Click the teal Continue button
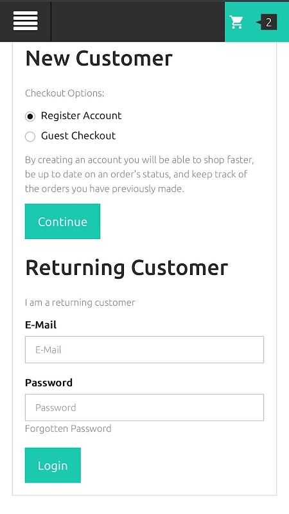The image size is (289, 514). click(62, 221)
